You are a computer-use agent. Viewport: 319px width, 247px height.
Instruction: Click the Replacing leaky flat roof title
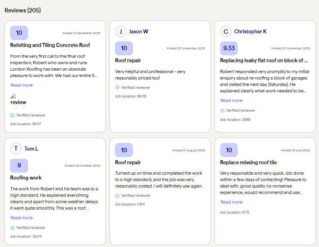[264, 61]
